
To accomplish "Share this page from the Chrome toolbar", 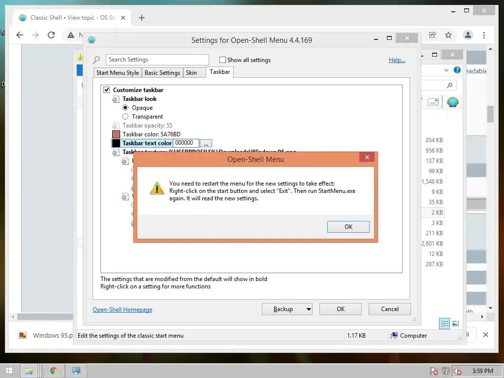I will (432, 35).
